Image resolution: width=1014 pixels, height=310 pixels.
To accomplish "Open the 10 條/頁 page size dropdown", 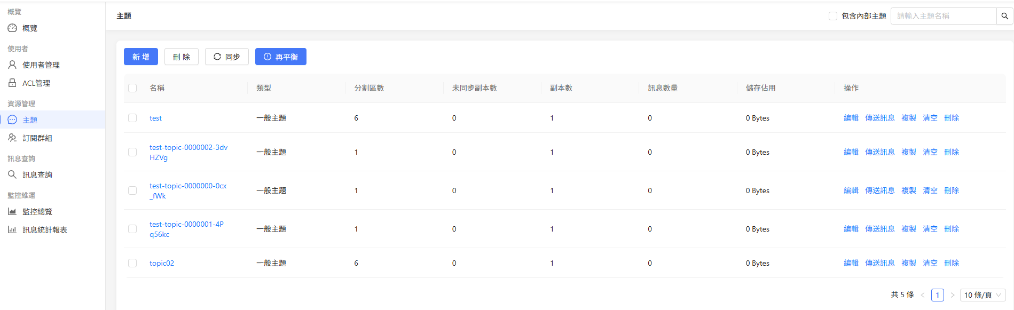I will 982,295.
